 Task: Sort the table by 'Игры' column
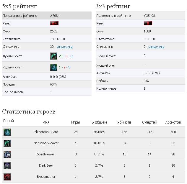click(76, 122)
